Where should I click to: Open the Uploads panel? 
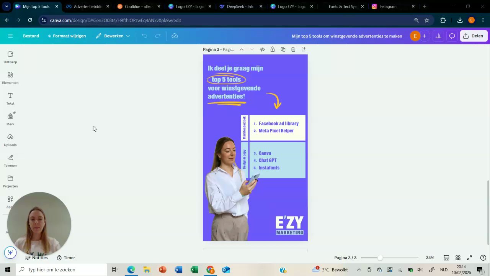pos(10,140)
